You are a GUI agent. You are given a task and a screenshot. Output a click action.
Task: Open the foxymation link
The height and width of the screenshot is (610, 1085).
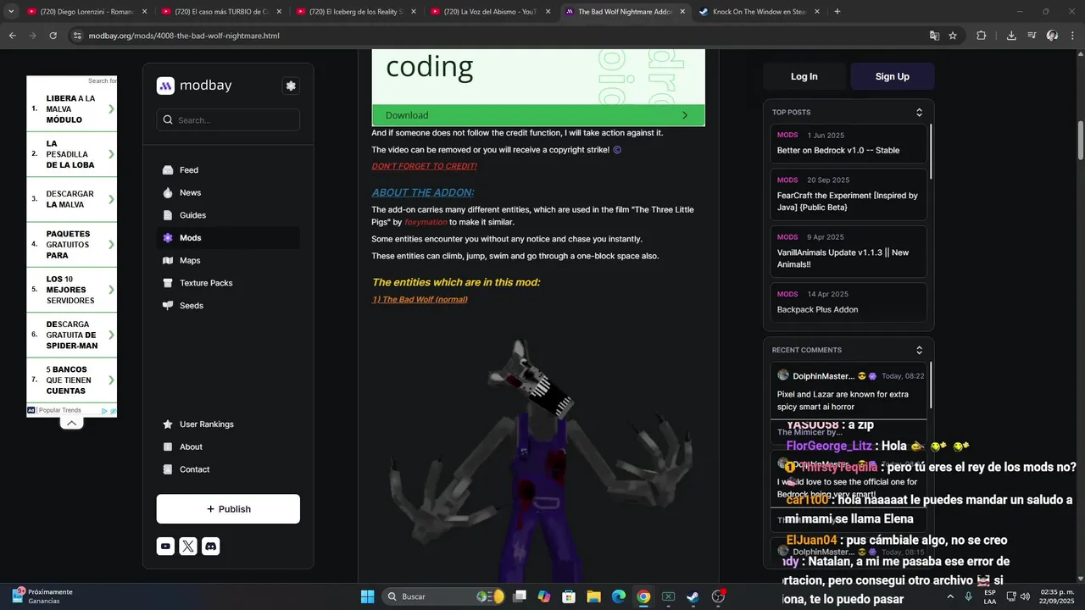pyautogui.click(x=426, y=222)
